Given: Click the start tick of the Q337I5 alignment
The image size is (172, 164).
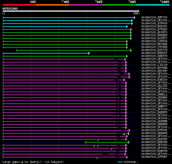Looking at the screenshot, I should pos(16,50).
